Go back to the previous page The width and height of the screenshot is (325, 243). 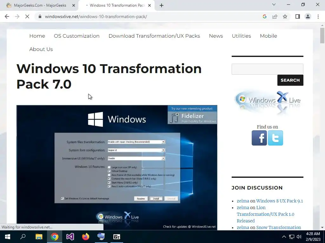tap(7, 16)
